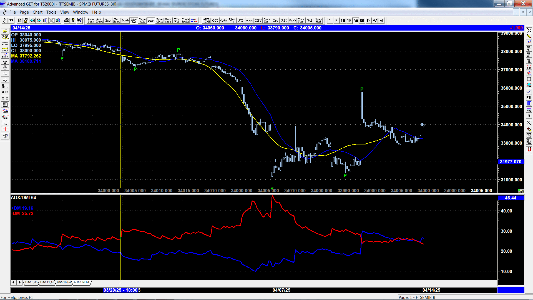Click the CCI indicator button

pos(215,21)
